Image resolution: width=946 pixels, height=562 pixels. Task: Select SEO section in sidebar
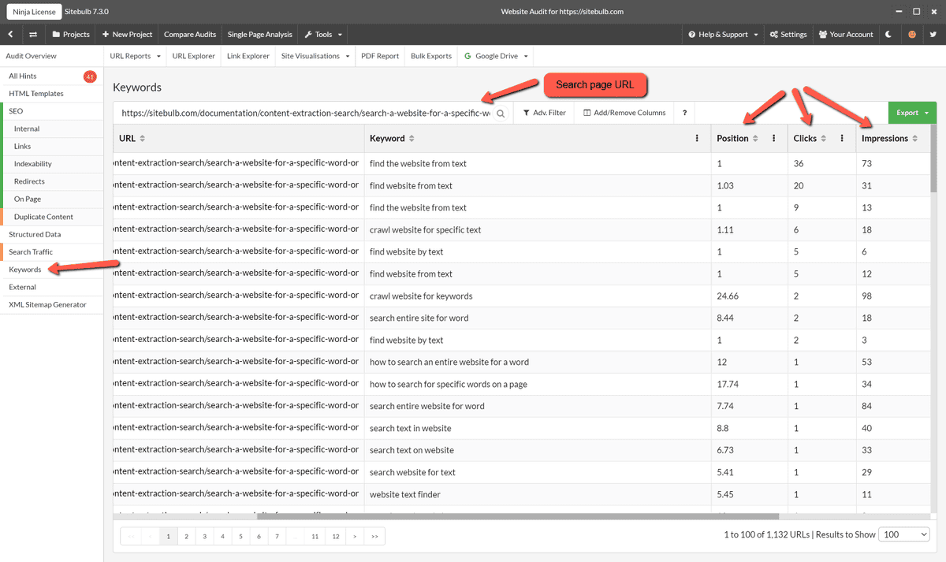[16, 111]
